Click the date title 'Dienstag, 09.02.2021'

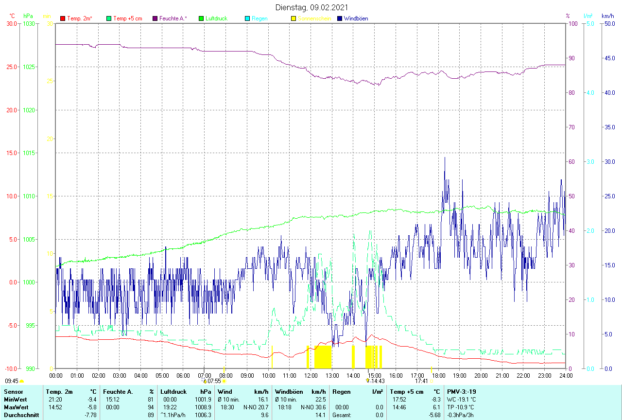coord(311,7)
